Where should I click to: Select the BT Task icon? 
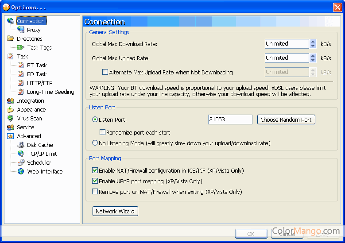click(20, 65)
